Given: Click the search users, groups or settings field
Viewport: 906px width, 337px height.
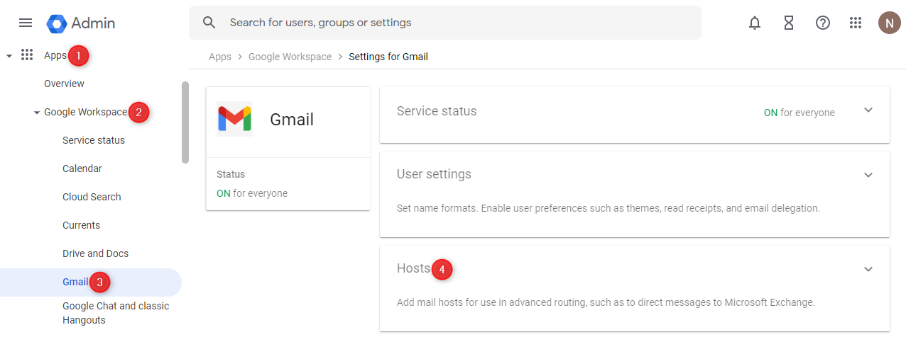Looking at the screenshot, I should 454,23.
